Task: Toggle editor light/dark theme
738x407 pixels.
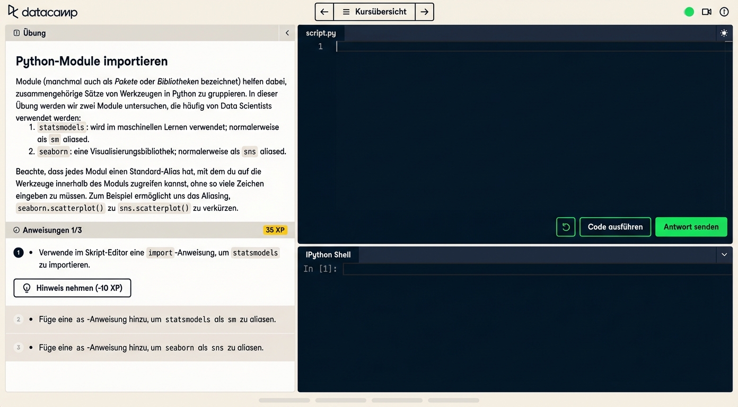Action: pyautogui.click(x=724, y=33)
